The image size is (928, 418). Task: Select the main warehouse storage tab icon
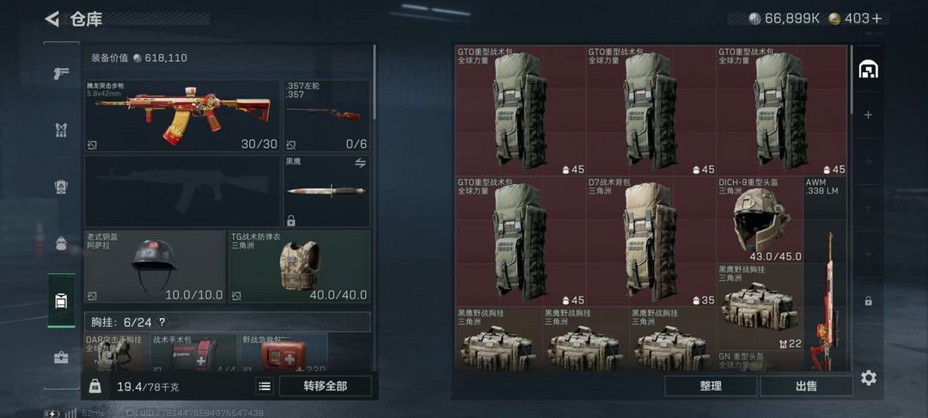pyautogui.click(x=868, y=70)
